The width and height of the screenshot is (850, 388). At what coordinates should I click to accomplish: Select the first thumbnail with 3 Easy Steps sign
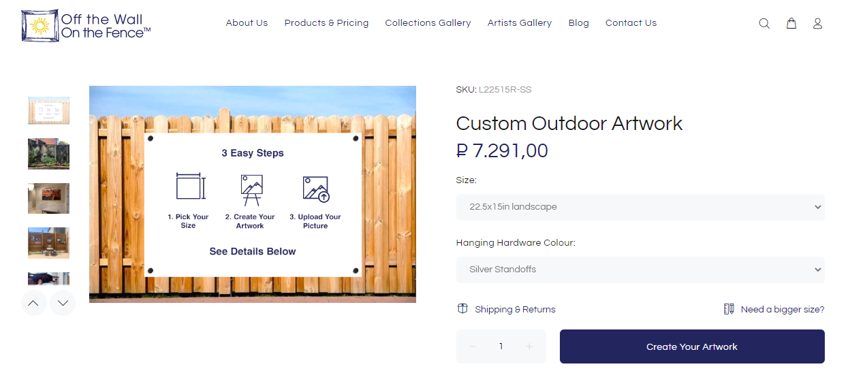pyautogui.click(x=48, y=110)
